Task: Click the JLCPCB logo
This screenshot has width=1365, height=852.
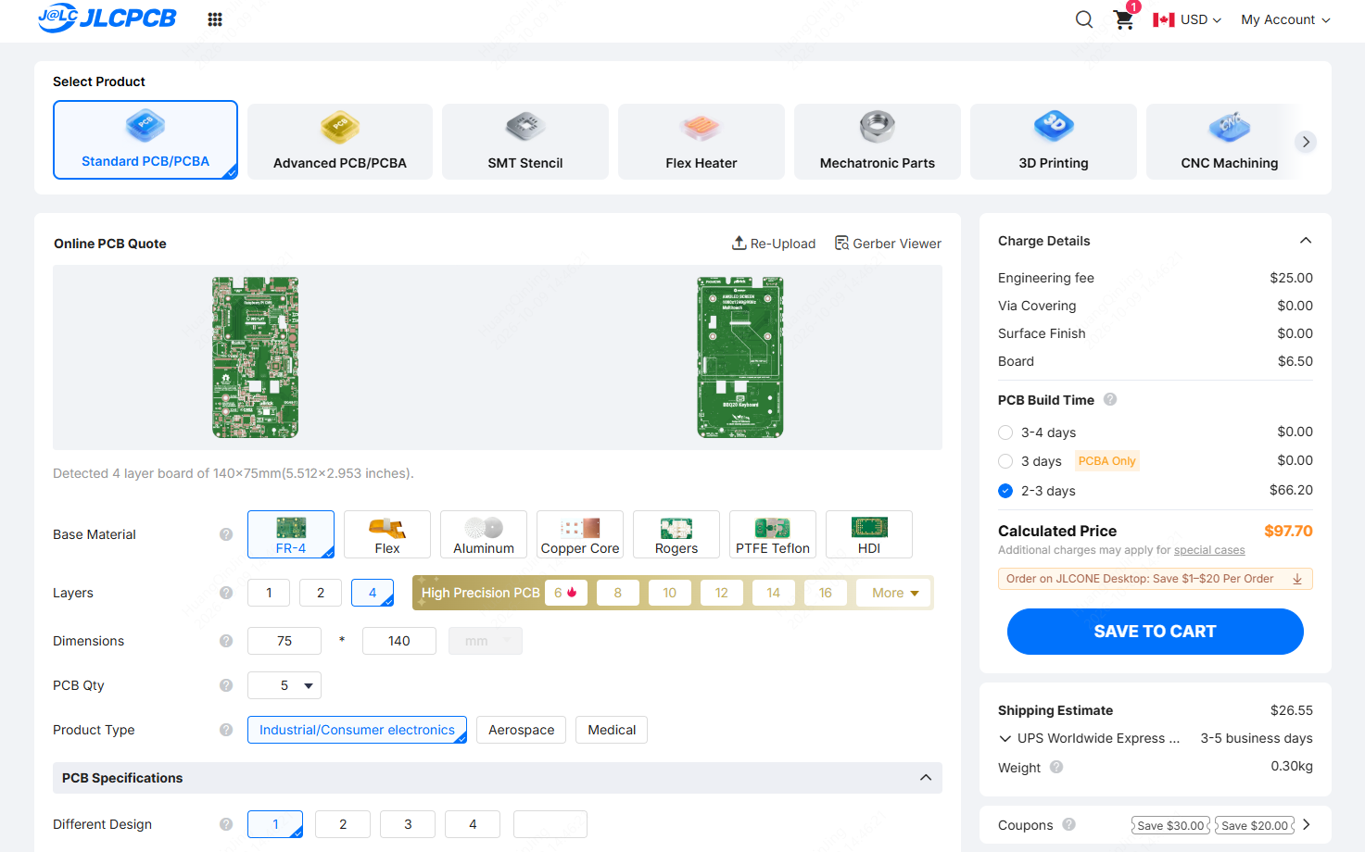Action: [x=107, y=18]
